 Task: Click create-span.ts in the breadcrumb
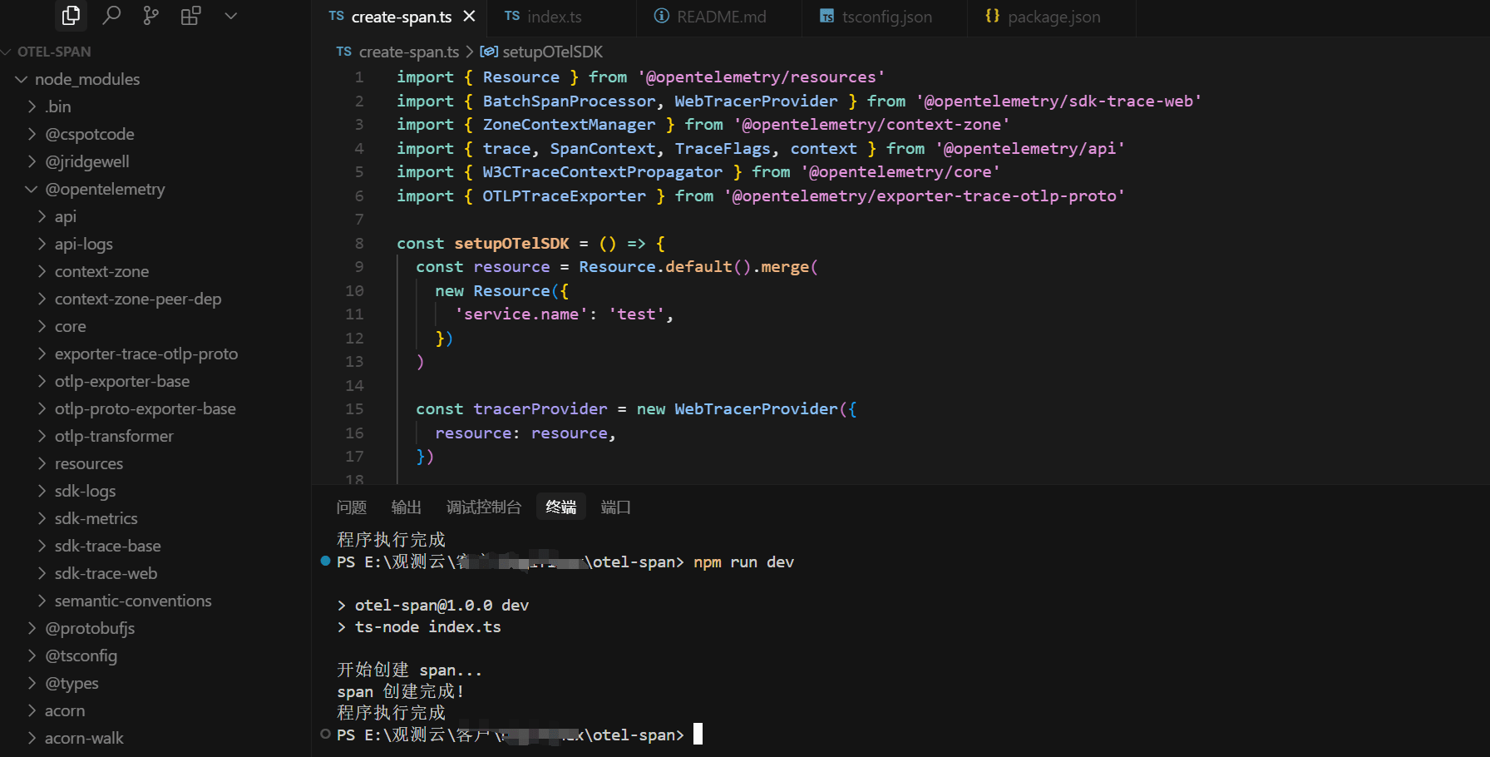point(409,52)
